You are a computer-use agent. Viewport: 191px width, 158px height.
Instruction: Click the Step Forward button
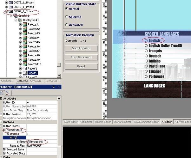(81, 48)
